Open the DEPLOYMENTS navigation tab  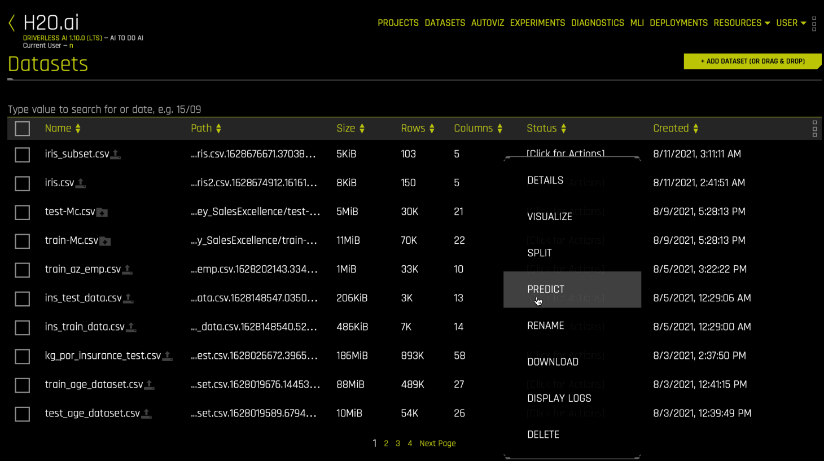click(678, 23)
